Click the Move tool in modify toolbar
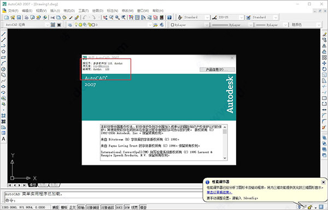328x210 pixels. point(324,63)
